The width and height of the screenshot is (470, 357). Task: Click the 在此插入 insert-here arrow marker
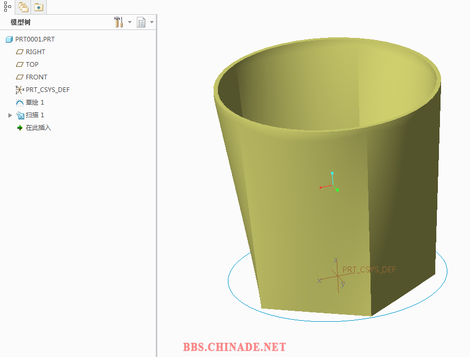coord(20,128)
